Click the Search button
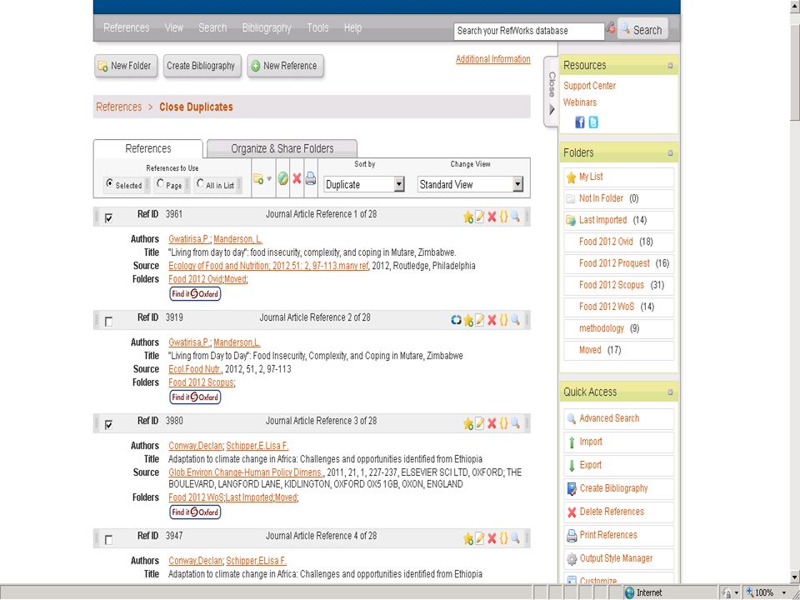Screen dimensions: 800x600 pos(642,30)
